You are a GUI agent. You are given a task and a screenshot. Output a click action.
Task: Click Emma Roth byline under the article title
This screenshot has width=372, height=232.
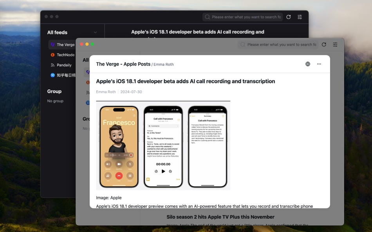(x=106, y=92)
